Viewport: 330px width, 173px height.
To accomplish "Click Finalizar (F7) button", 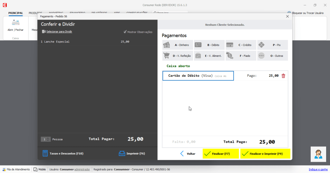I will point(221,154).
